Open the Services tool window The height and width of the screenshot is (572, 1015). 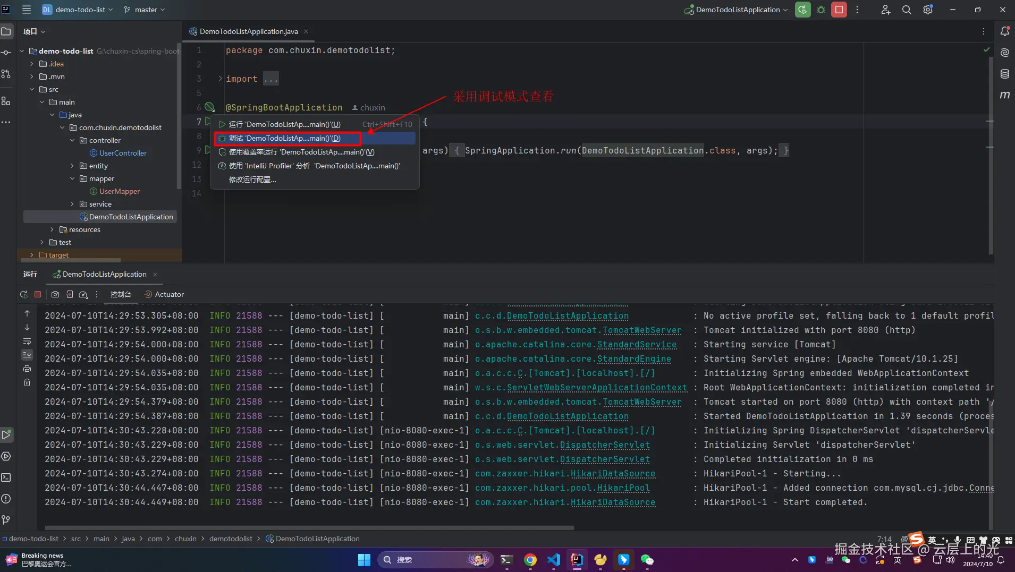[6, 456]
